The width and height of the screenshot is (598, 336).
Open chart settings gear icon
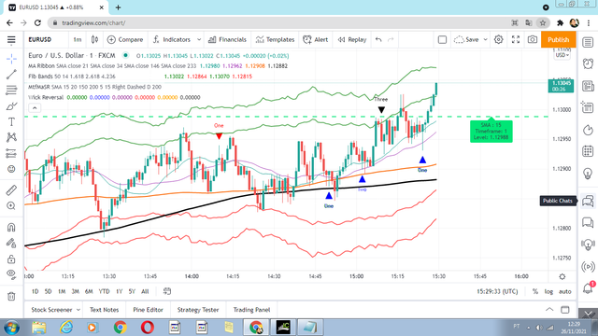[498, 39]
